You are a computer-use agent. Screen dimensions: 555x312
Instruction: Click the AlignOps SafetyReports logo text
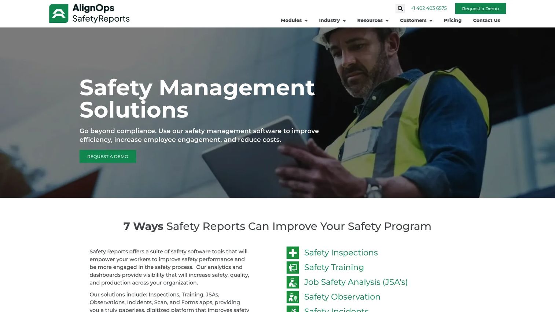click(101, 14)
